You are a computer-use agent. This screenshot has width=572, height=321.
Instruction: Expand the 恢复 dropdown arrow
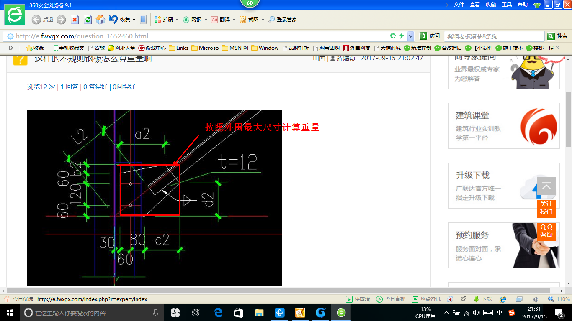[134, 20]
